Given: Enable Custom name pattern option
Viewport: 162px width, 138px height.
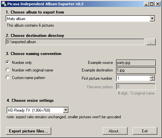Looking at the screenshot, I should pyautogui.click(x=8, y=77).
